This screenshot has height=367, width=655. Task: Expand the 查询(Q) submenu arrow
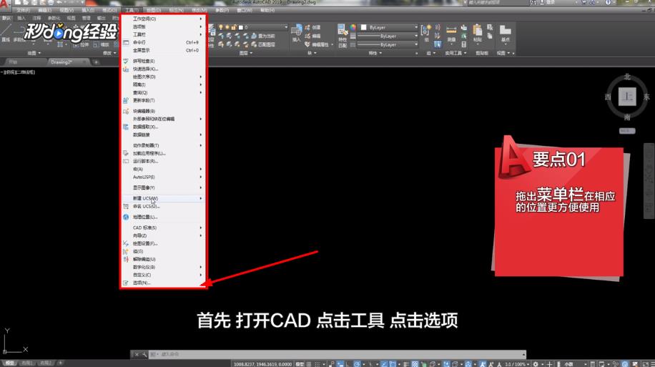(x=201, y=93)
